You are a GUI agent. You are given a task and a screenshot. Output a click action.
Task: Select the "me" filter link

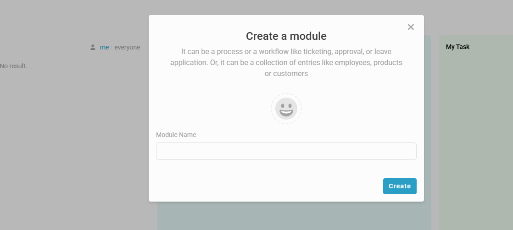pos(104,47)
